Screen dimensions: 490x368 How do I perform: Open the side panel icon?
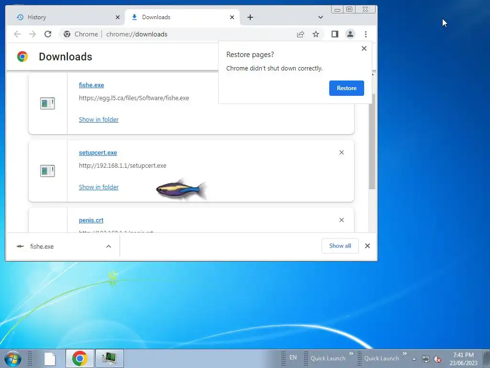(334, 34)
